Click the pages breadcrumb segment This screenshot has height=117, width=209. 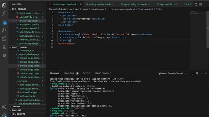[x=85, y=9]
